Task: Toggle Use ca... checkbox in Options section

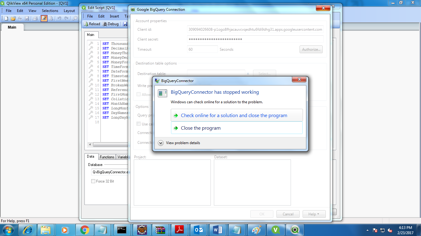Action: click(139, 124)
